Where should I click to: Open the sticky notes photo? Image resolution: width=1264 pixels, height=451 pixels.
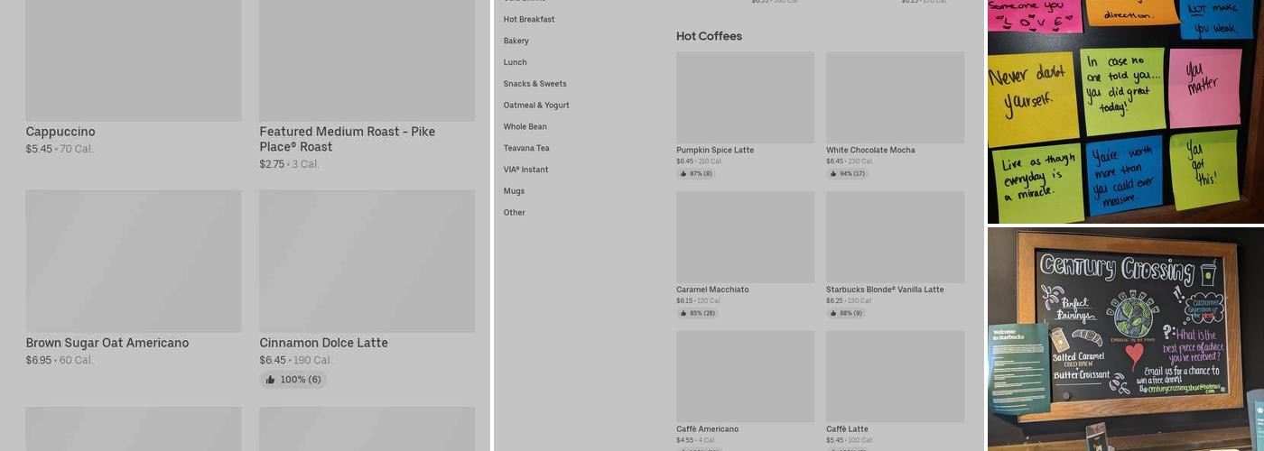[x=1125, y=112]
